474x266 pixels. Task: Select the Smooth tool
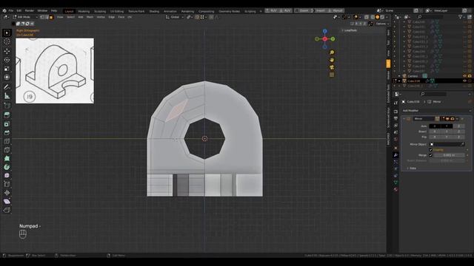click(7, 175)
